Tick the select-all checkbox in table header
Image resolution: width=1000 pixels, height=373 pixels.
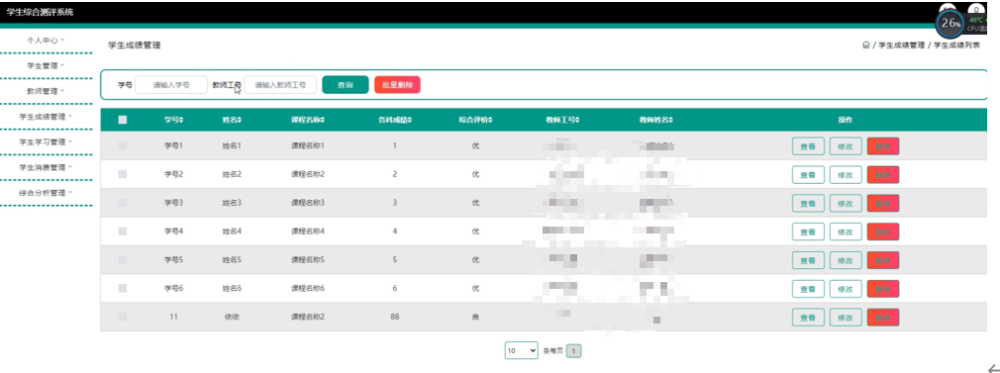point(123,120)
